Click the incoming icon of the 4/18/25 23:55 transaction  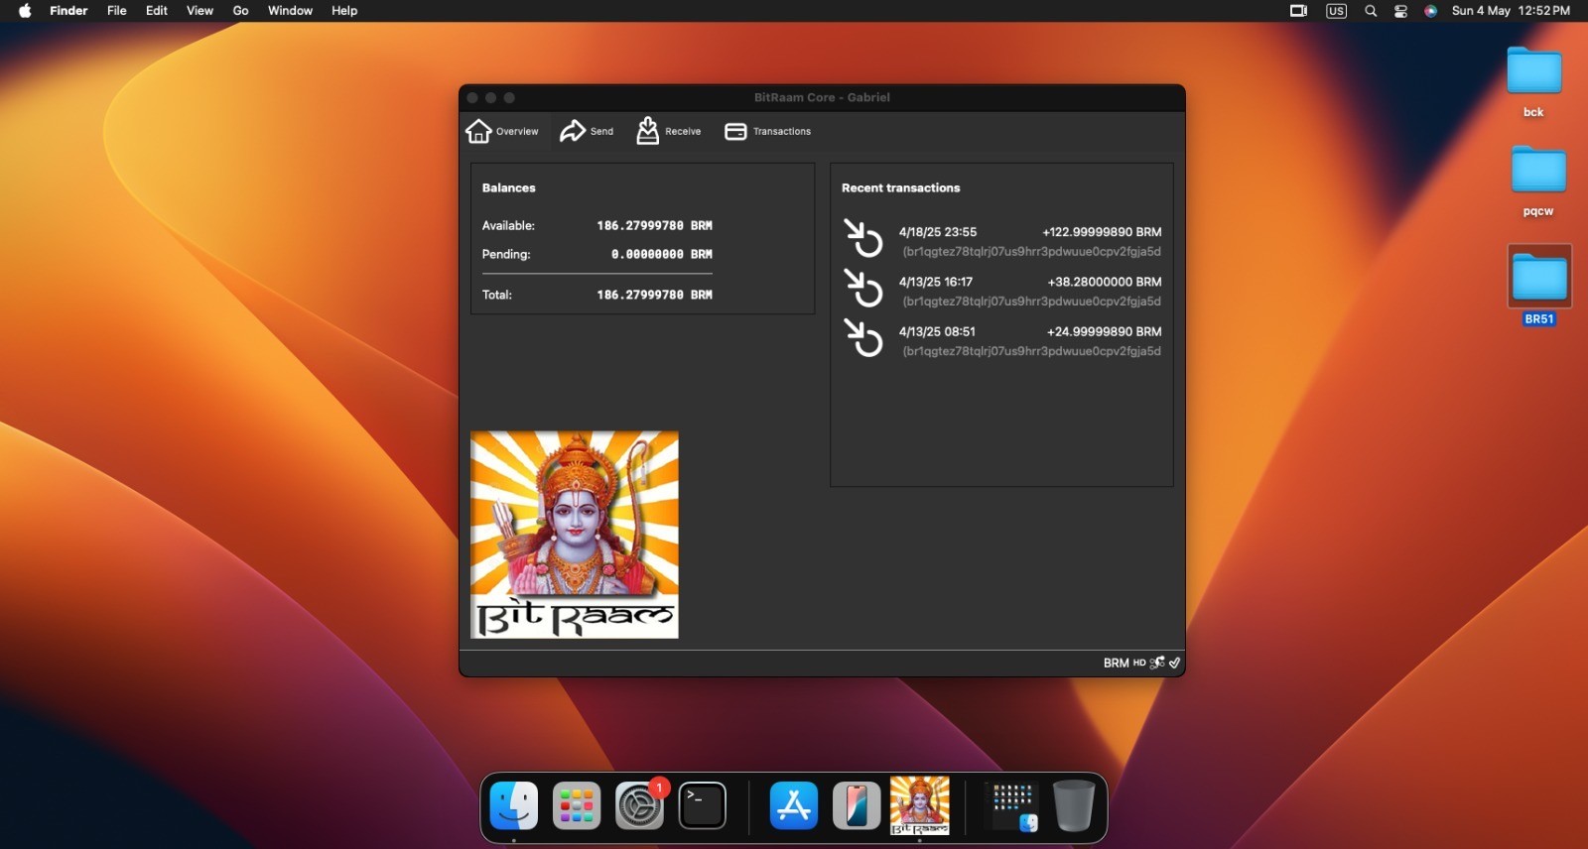[x=862, y=238]
